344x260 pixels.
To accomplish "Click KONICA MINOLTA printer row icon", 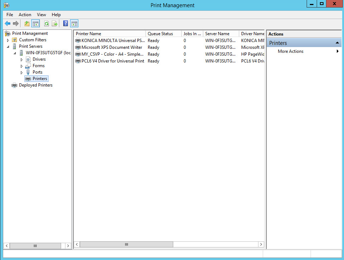I will 78,41.
